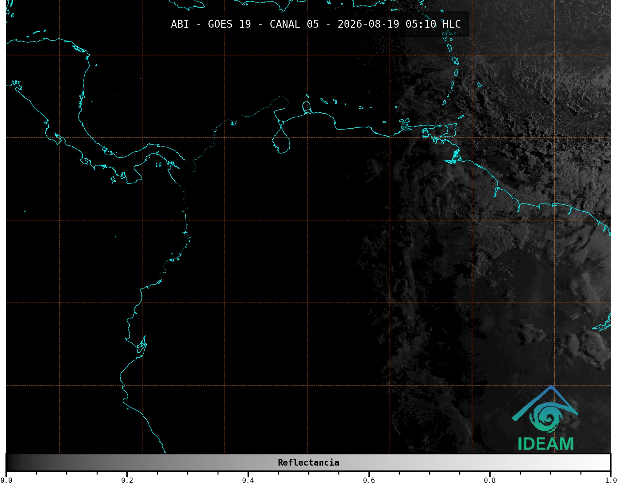The height and width of the screenshot is (484, 617).
Task: Click CANAL 05 in the title
Action: (x=294, y=24)
